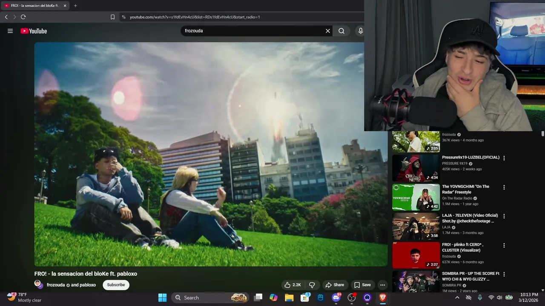Viewport: 545px width, 306px height.
Task: Bookmark this page using the bookmark icon
Action: click(112, 17)
